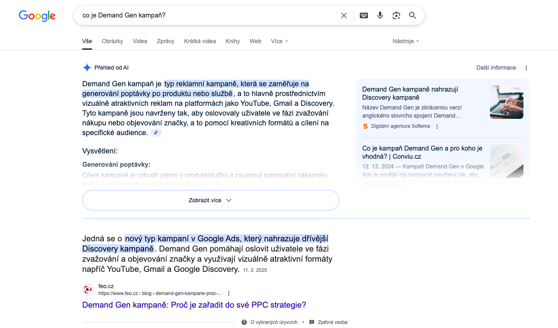Image resolution: width=558 pixels, height=328 pixels.
Task: Open three-dot menu beside Další informace
Action: 526,68
